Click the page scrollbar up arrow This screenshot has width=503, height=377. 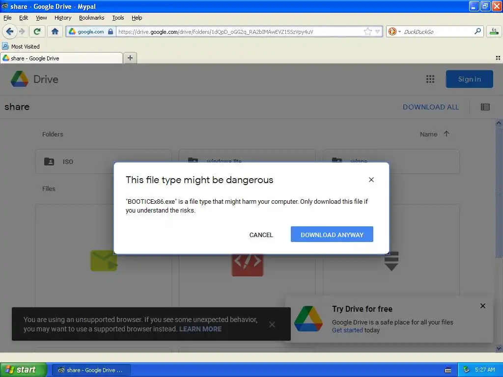click(499, 123)
